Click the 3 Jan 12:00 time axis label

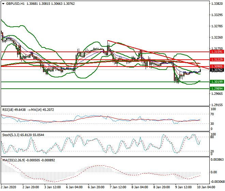point(52,187)
